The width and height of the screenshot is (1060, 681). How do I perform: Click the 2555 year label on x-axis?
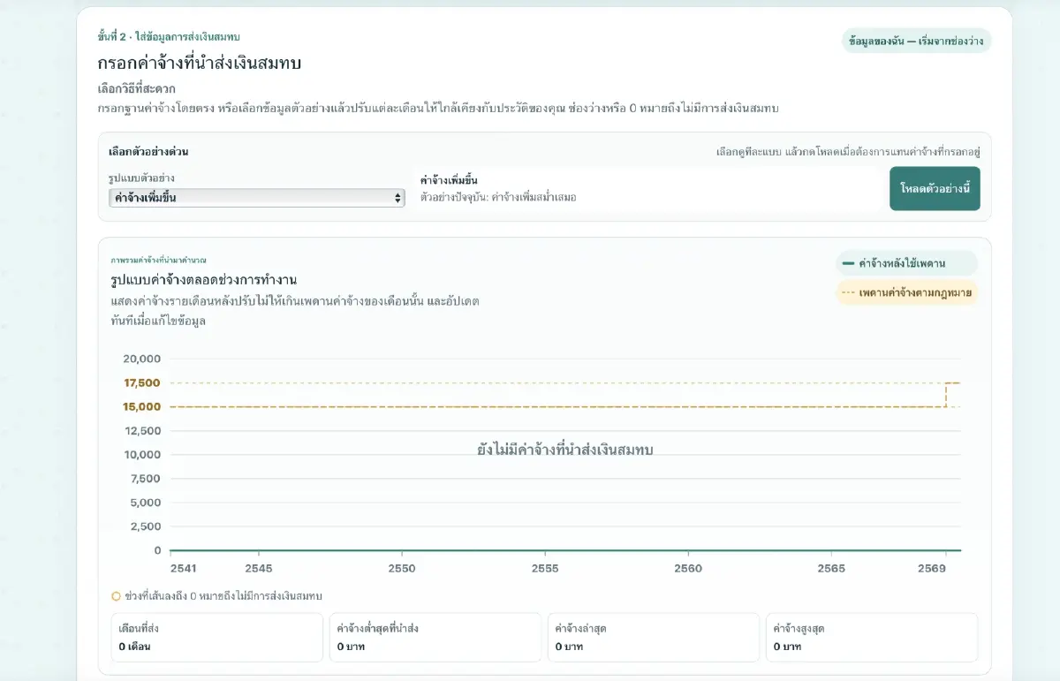pos(545,568)
